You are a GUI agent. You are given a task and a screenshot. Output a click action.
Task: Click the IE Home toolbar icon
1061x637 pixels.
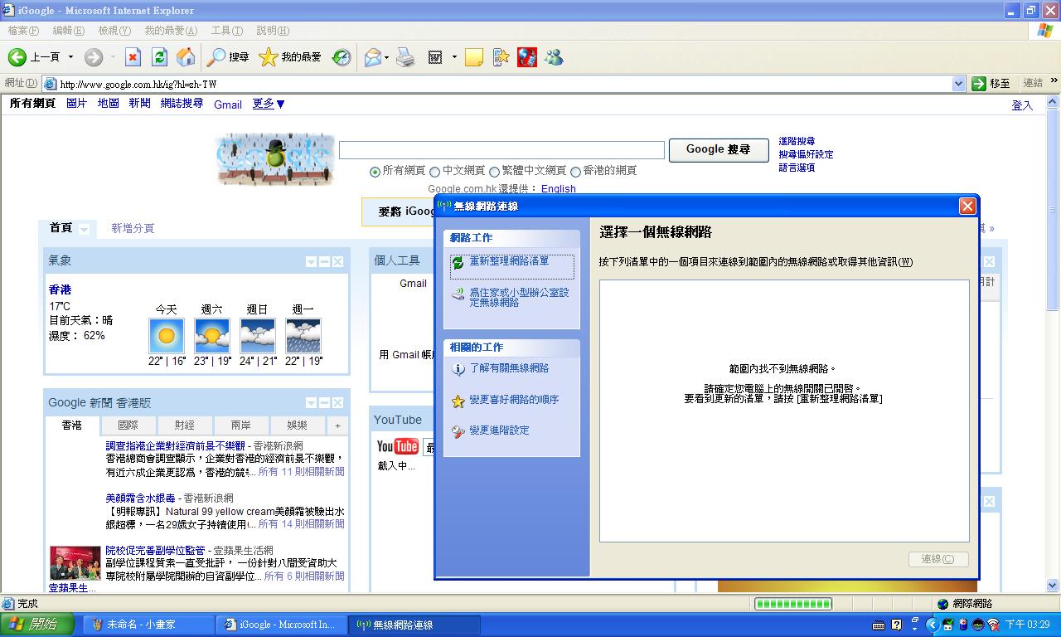(187, 57)
